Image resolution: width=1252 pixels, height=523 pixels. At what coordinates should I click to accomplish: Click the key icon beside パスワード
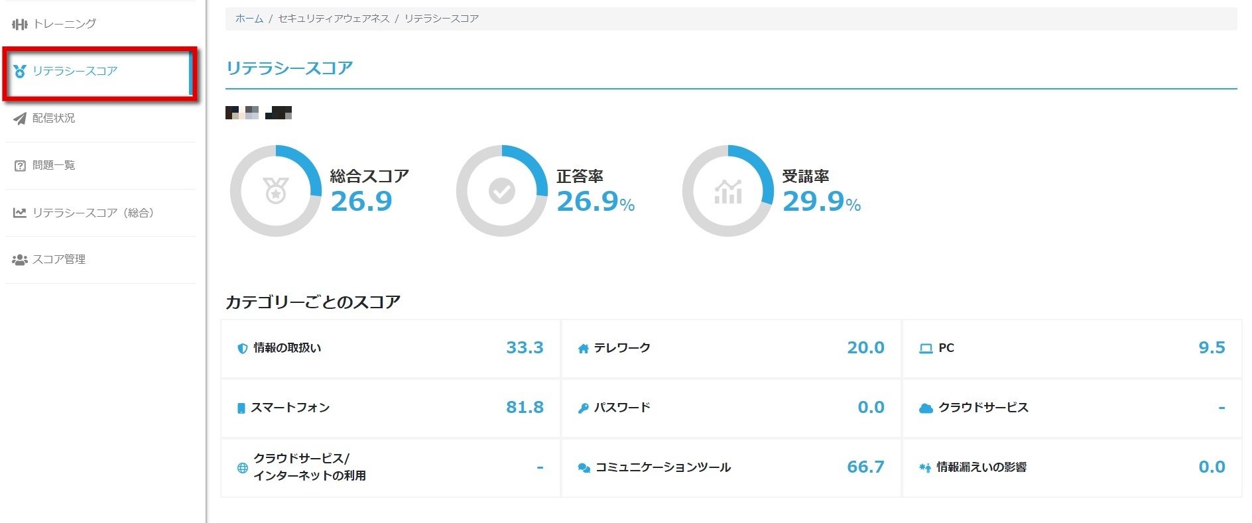click(584, 408)
